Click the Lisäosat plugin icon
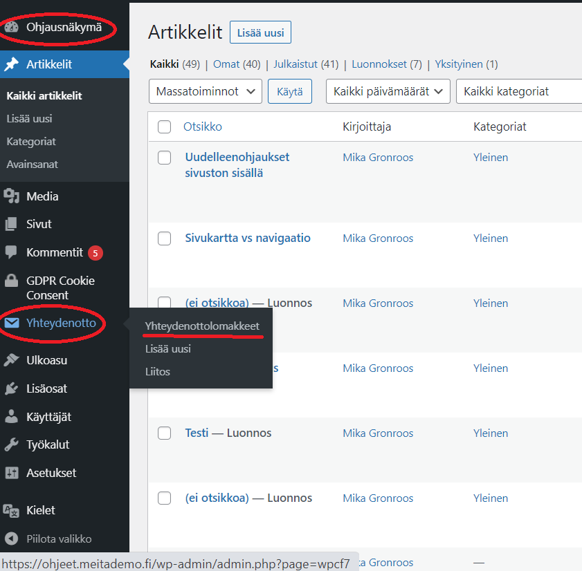The height and width of the screenshot is (571, 582). (12, 389)
